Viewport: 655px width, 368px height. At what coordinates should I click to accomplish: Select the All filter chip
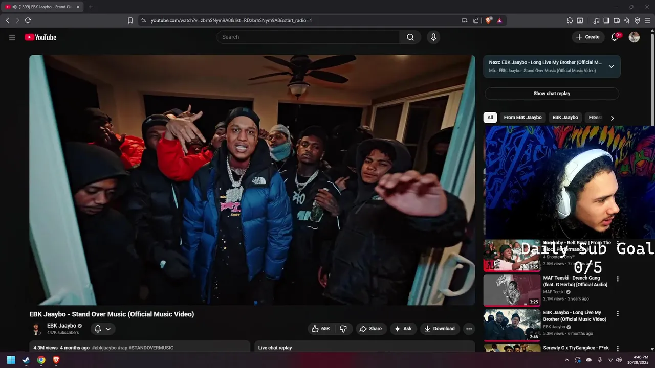point(490,118)
